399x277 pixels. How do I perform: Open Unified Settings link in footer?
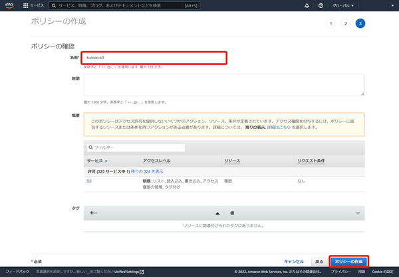click(x=126, y=272)
